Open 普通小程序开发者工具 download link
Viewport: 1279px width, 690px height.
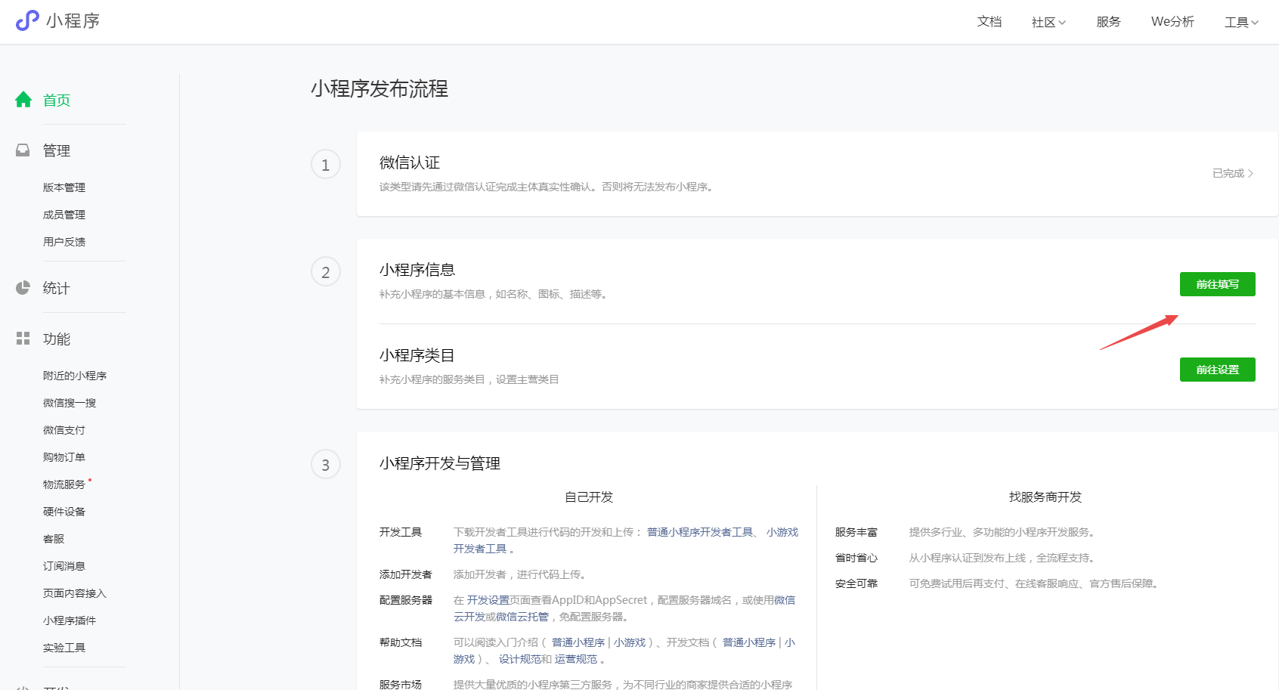(700, 532)
